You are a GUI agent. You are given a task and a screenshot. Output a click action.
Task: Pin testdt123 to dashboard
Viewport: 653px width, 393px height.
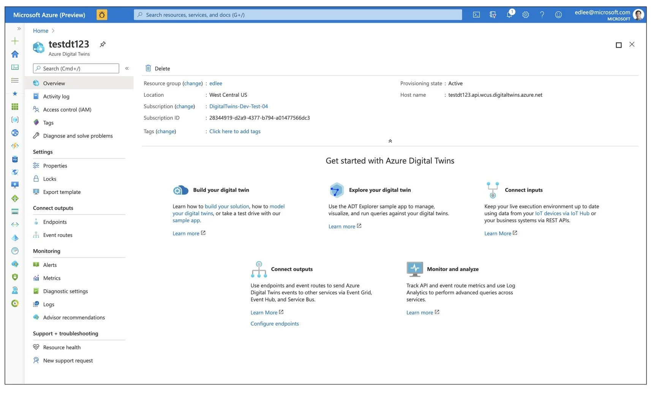click(x=103, y=44)
